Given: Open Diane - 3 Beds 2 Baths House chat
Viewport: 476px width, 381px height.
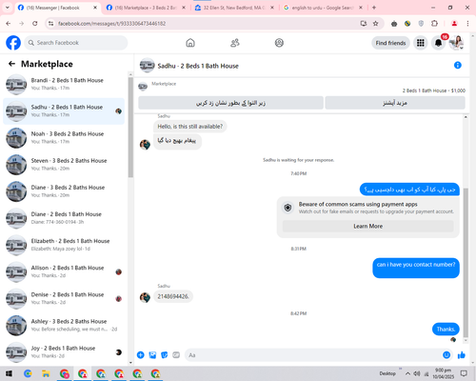Looking at the screenshot, I should (64, 191).
